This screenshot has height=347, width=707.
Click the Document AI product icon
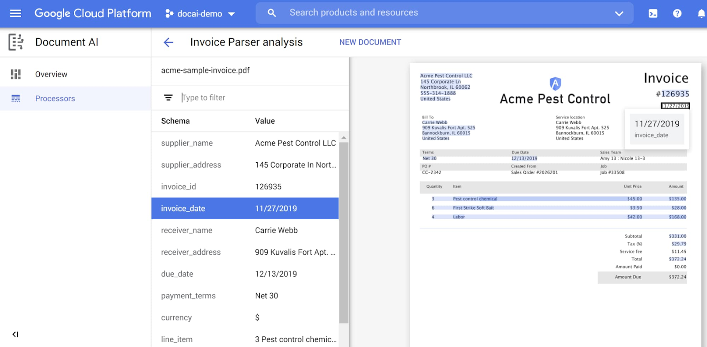(16, 42)
